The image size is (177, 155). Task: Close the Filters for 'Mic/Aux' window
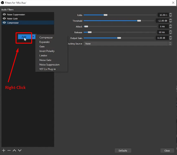coord(173,3)
